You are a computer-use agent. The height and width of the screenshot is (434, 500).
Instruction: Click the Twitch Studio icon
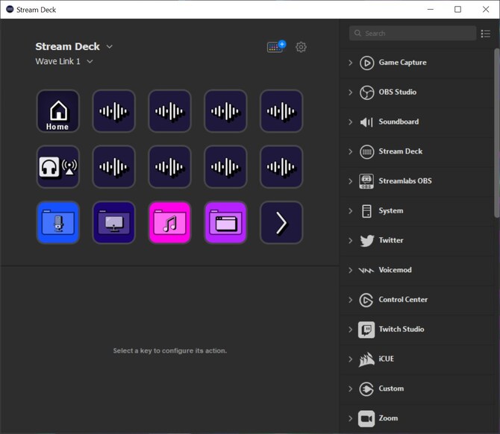[366, 330]
